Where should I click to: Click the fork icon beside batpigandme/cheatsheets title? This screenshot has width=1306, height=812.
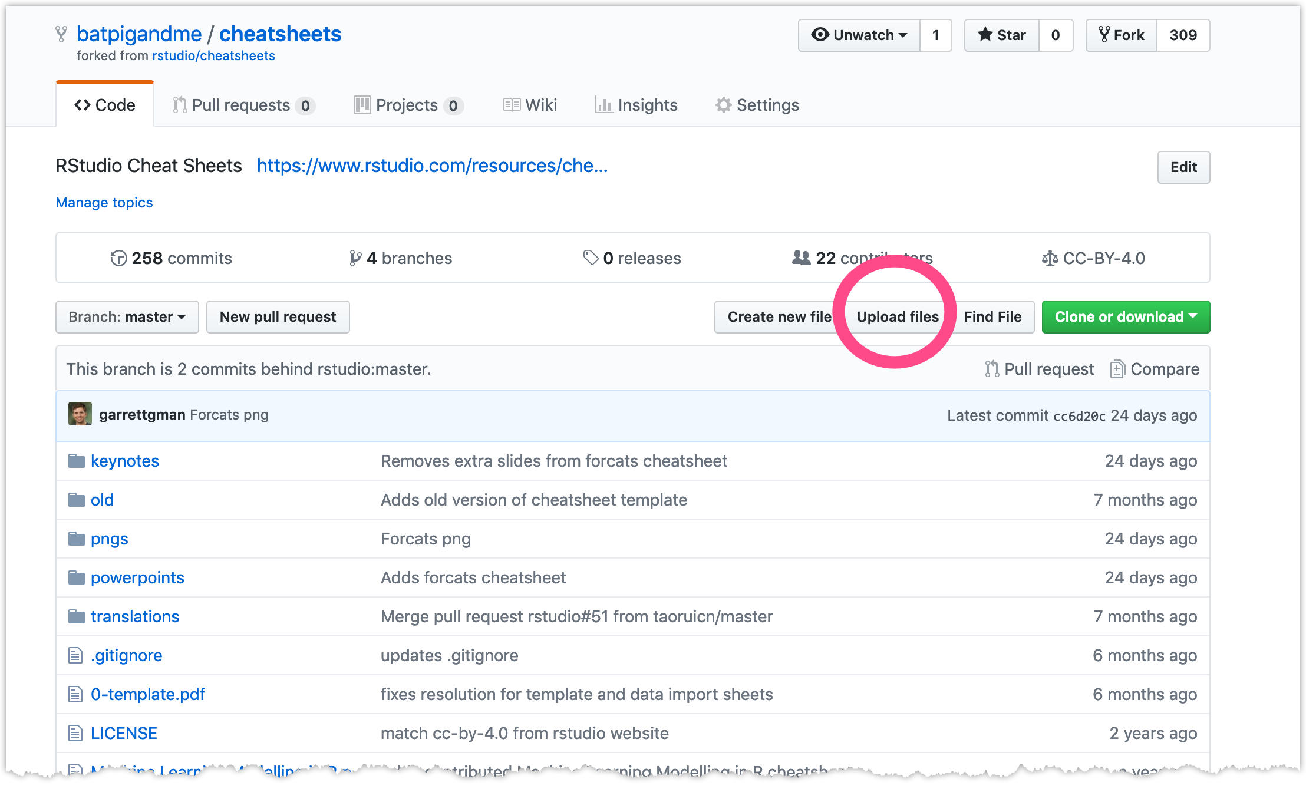coord(61,34)
